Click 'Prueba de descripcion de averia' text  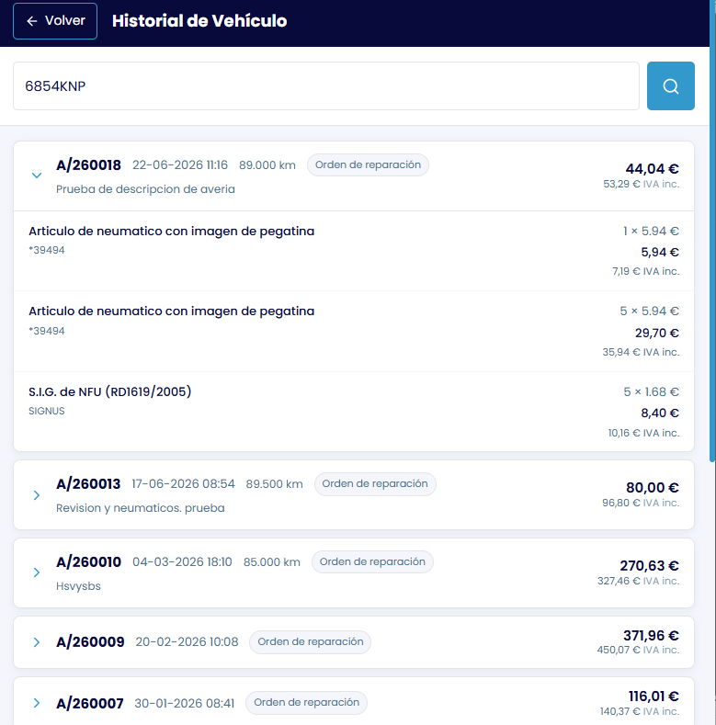click(x=145, y=189)
